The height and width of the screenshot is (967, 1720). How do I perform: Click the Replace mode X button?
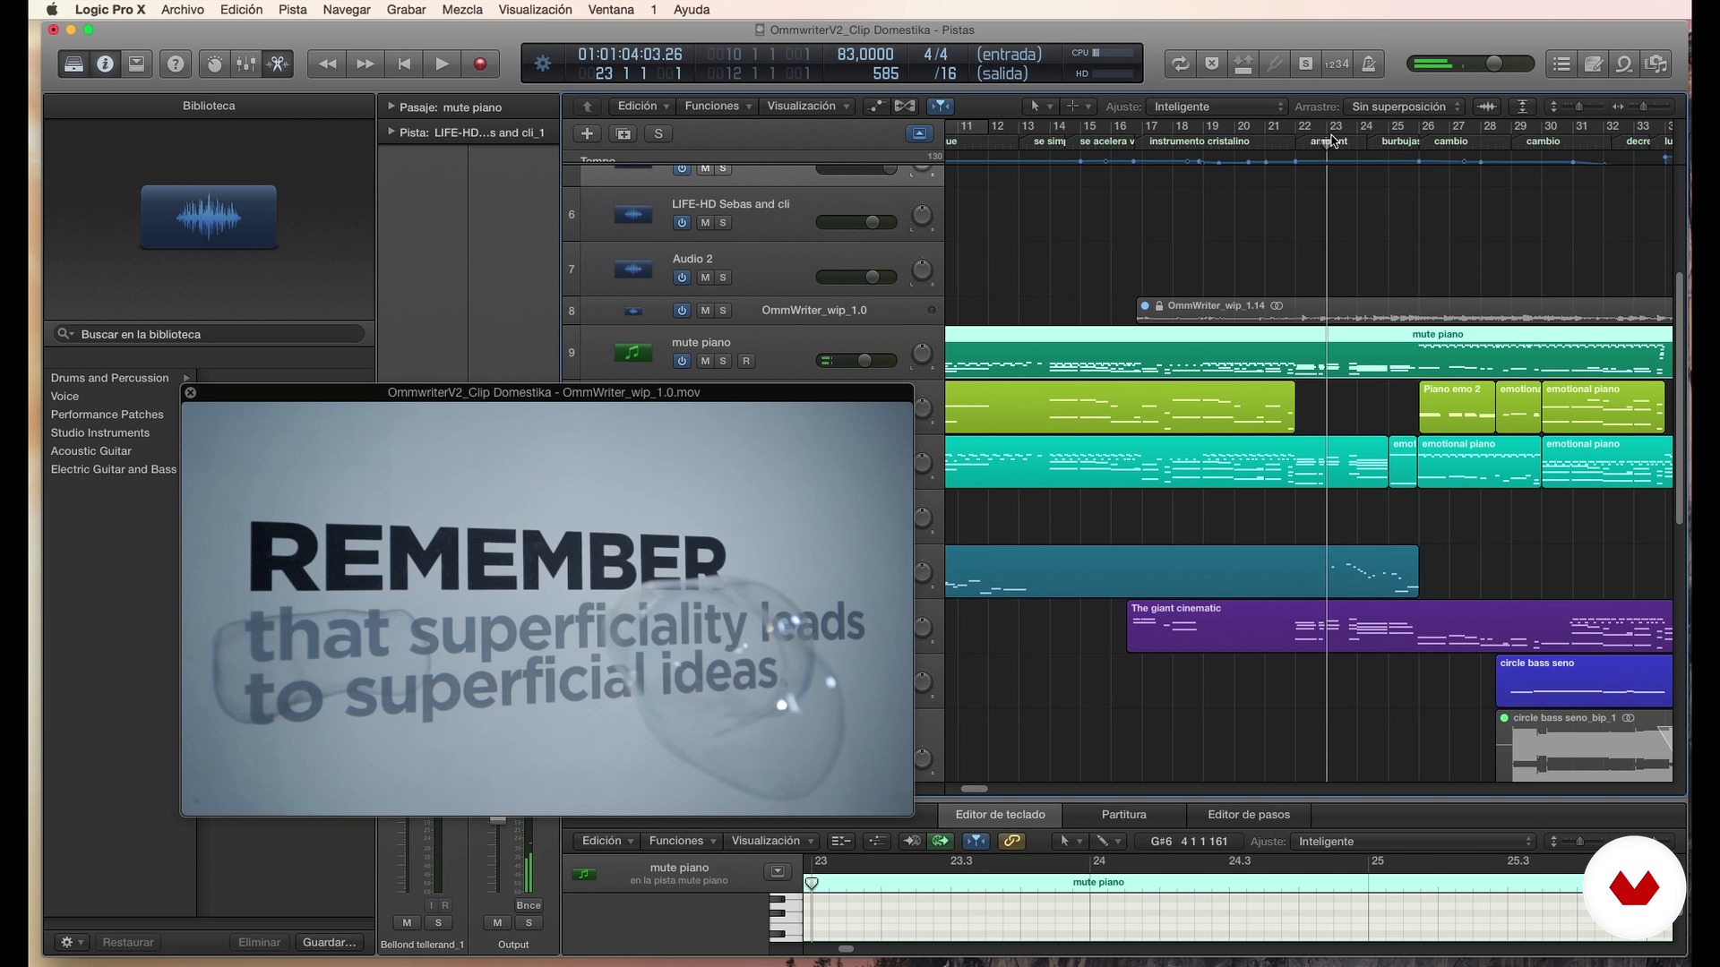[1212, 64]
